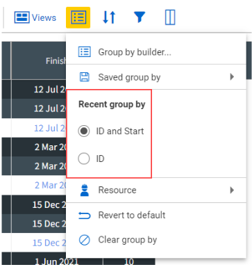Expand the Saved group by submenu arrow
The width and height of the screenshot is (252, 267).
pos(232,76)
